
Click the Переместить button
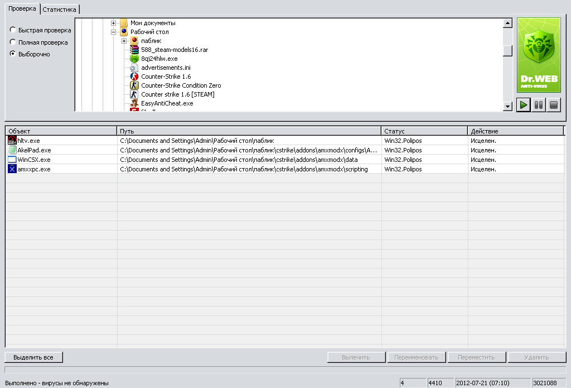click(477, 357)
